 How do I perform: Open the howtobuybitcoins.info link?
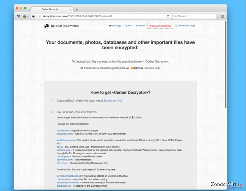(x=68, y=183)
